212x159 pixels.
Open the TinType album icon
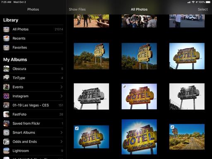click(6, 78)
